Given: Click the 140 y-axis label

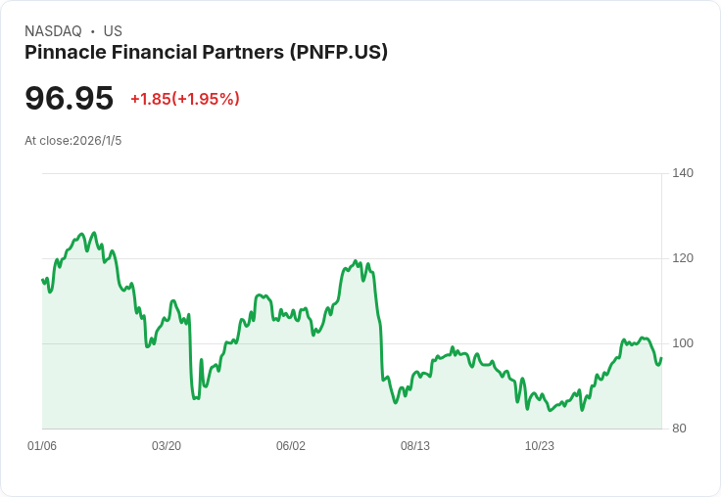Looking at the screenshot, I should 682,173.
